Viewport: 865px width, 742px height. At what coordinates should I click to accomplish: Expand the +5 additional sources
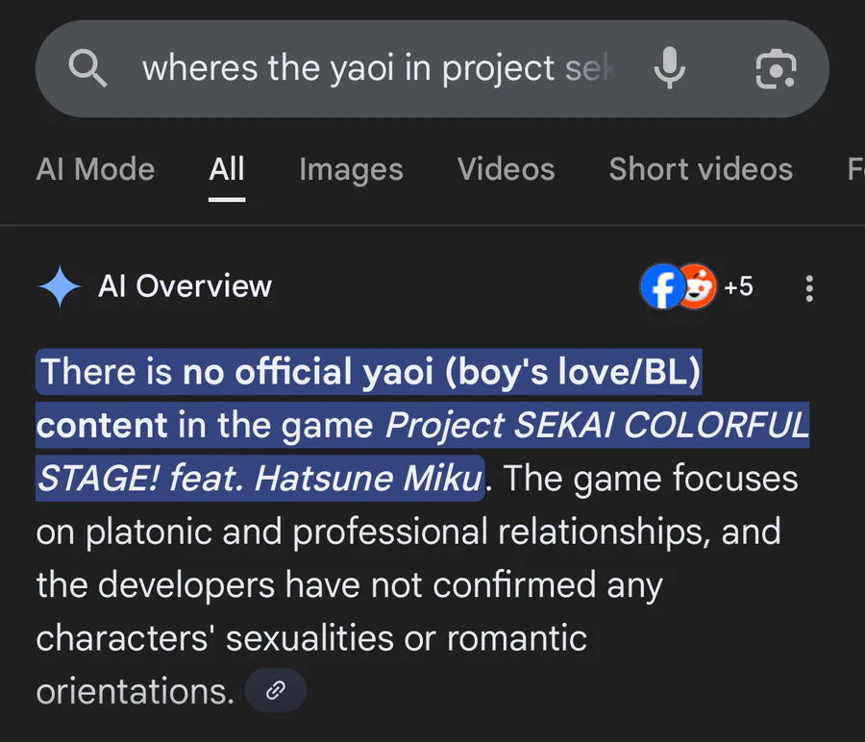coord(738,286)
